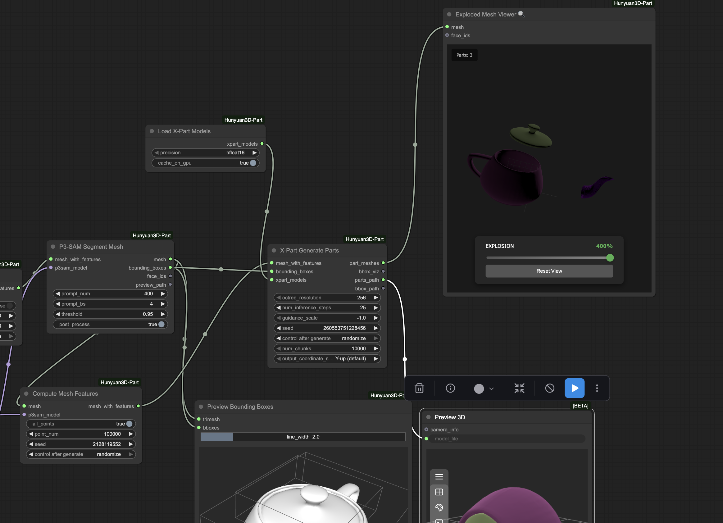Click the seed value 260553751228456
The height and width of the screenshot is (523, 723).
pos(344,328)
